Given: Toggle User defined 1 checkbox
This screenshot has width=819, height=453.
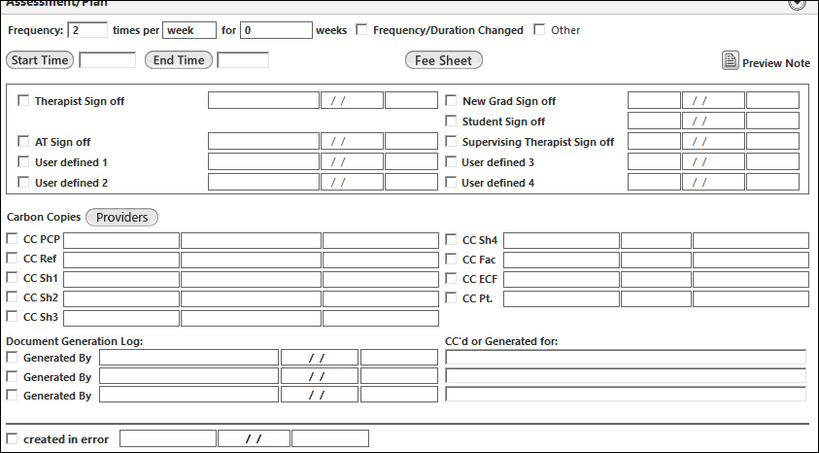Looking at the screenshot, I should click(23, 161).
